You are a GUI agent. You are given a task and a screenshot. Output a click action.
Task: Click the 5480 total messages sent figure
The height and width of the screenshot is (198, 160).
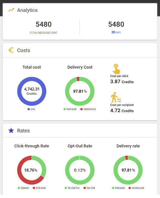click(x=44, y=24)
